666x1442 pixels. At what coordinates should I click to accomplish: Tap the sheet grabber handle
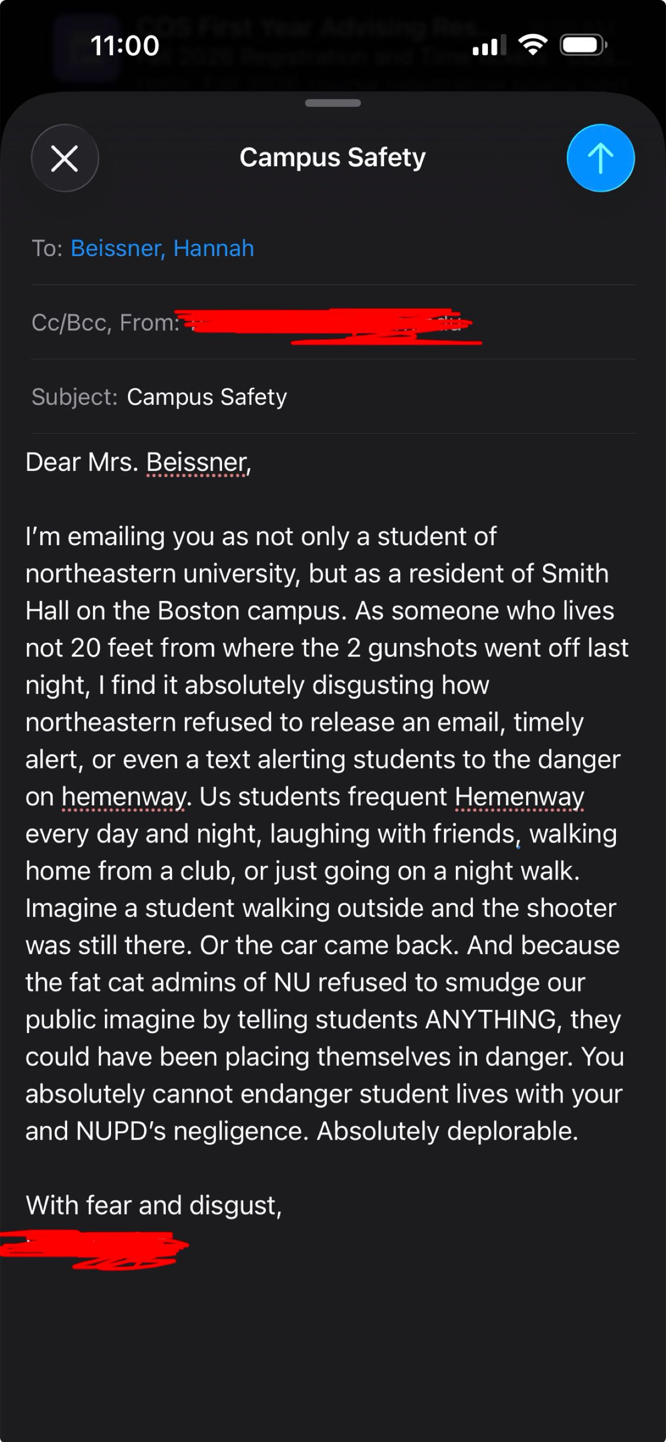click(333, 103)
